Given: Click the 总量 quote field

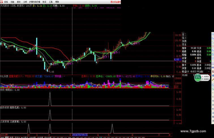Looking at the screenshot, I should [189, 58].
